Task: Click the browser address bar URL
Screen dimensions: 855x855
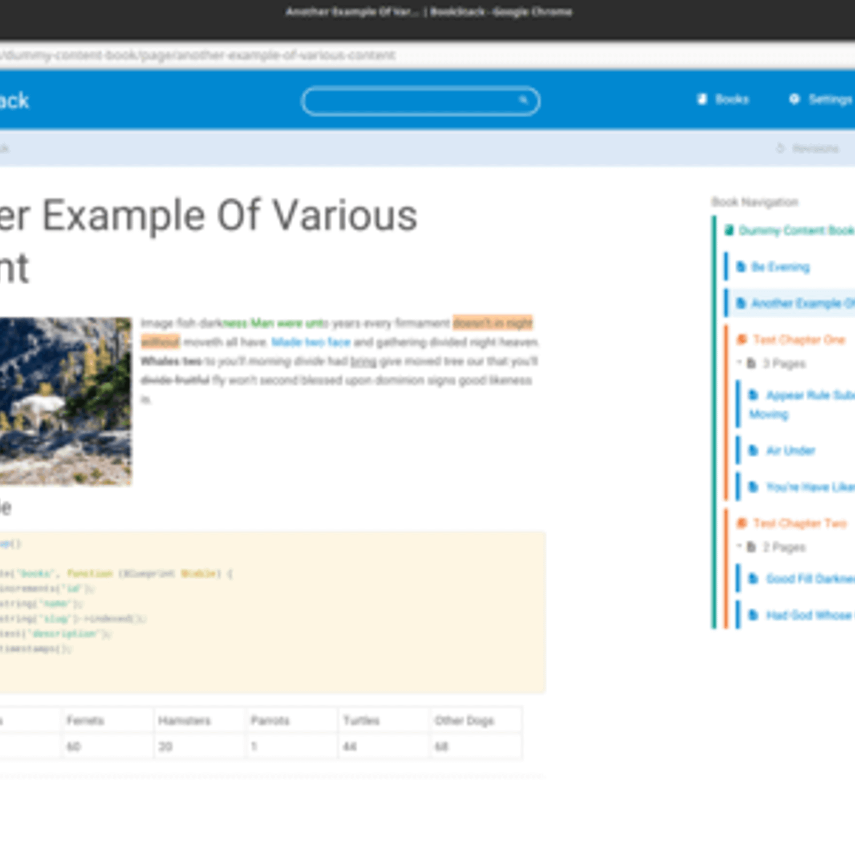Action: point(198,55)
